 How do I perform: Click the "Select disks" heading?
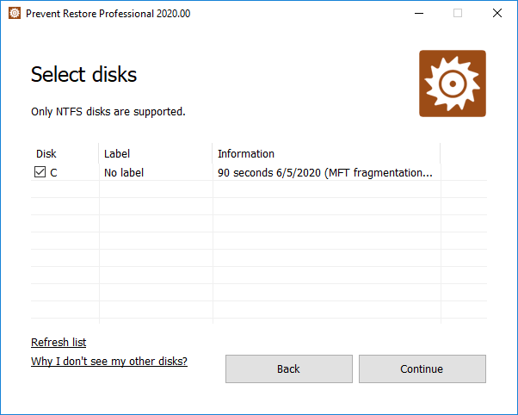(x=84, y=74)
